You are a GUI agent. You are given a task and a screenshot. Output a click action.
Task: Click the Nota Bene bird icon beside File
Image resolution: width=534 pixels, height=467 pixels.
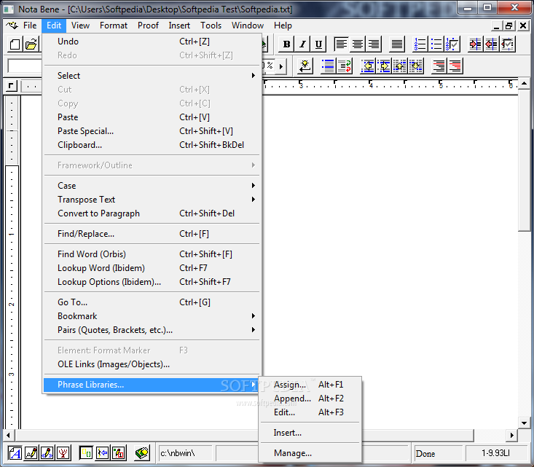point(12,25)
